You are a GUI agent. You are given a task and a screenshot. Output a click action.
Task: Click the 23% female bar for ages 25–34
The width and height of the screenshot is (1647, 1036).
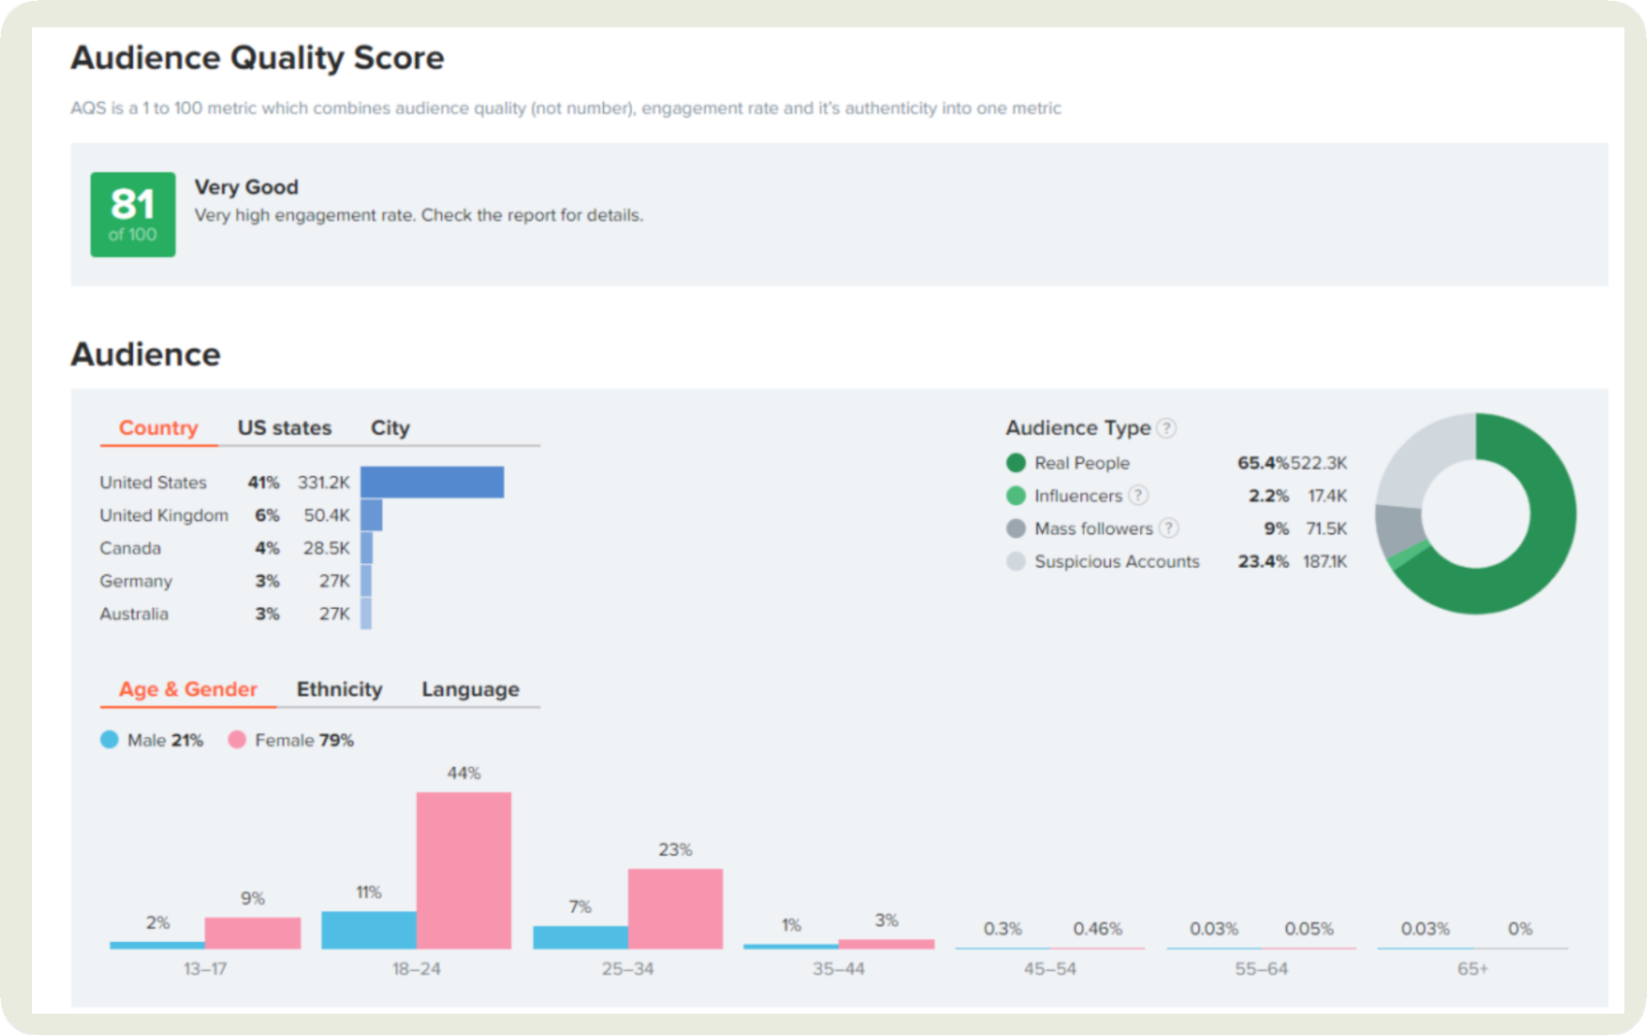tap(675, 908)
